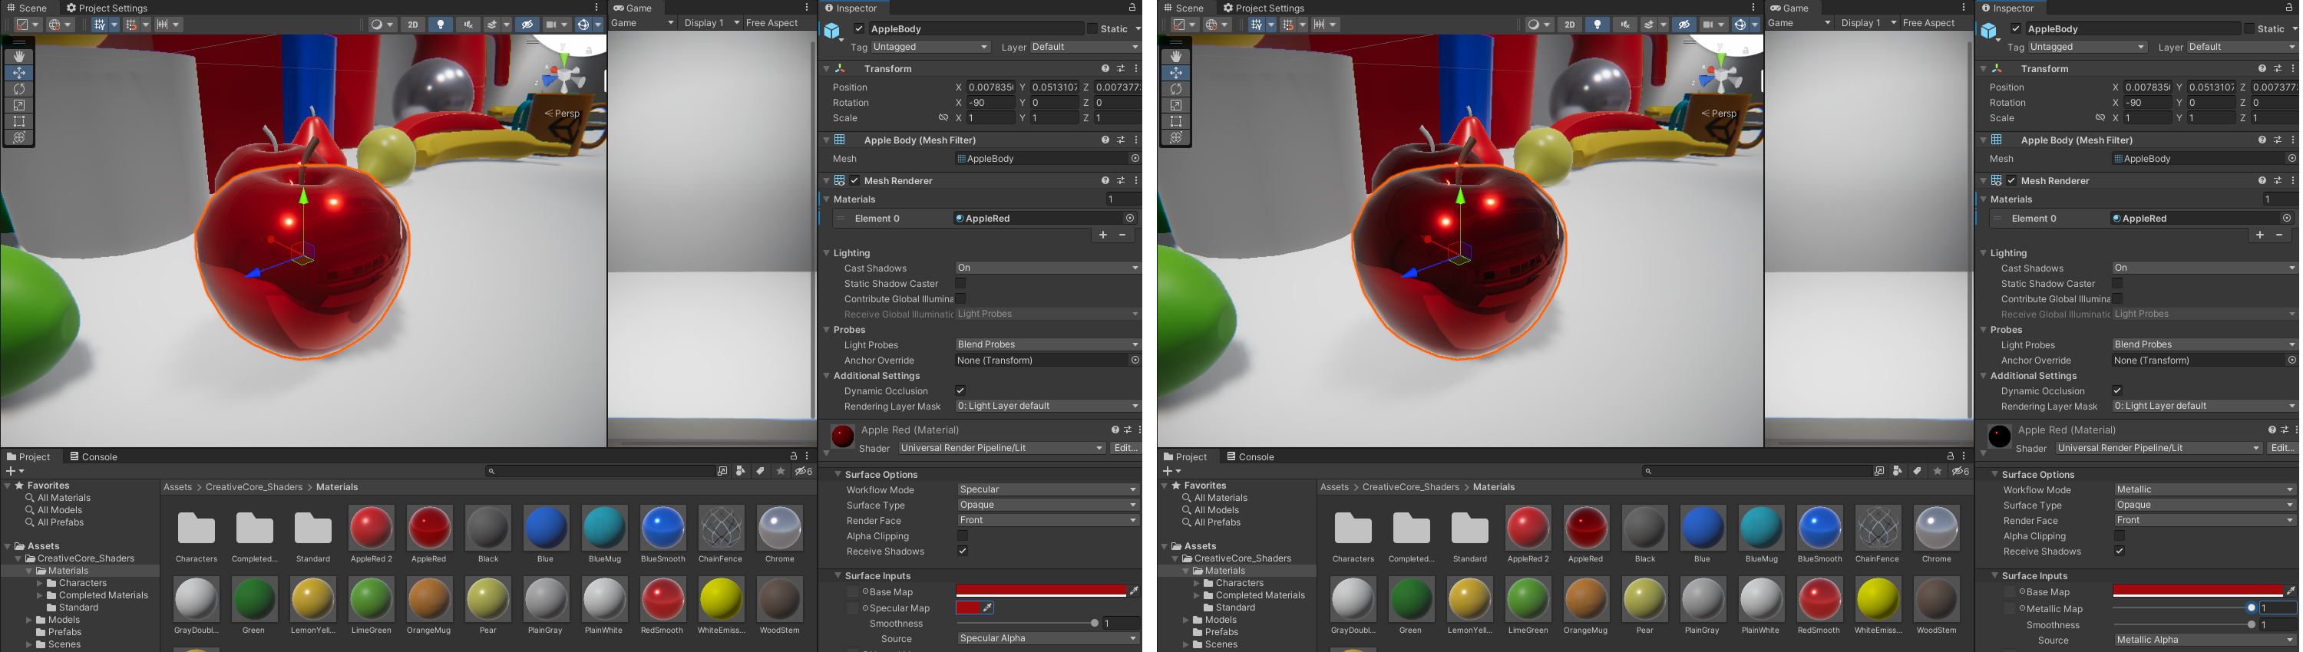Open the Scene tab in left editor
The height and width of the screenshot is (652, 2303).
pyautogui.click(x=27, y=8)
